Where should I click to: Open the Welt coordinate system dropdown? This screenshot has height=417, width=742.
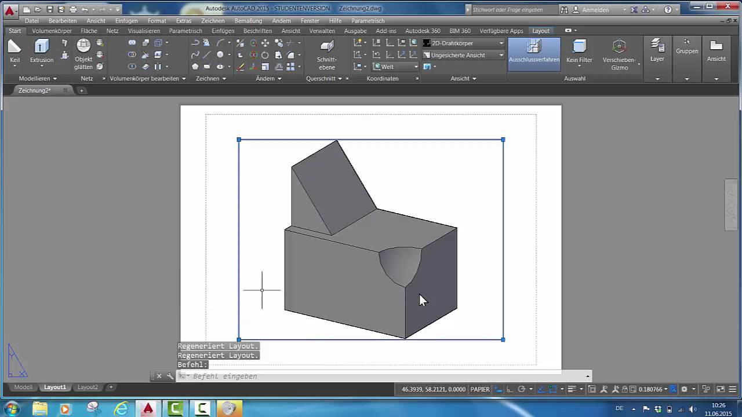pyautogui.click(x=395, y=67)
